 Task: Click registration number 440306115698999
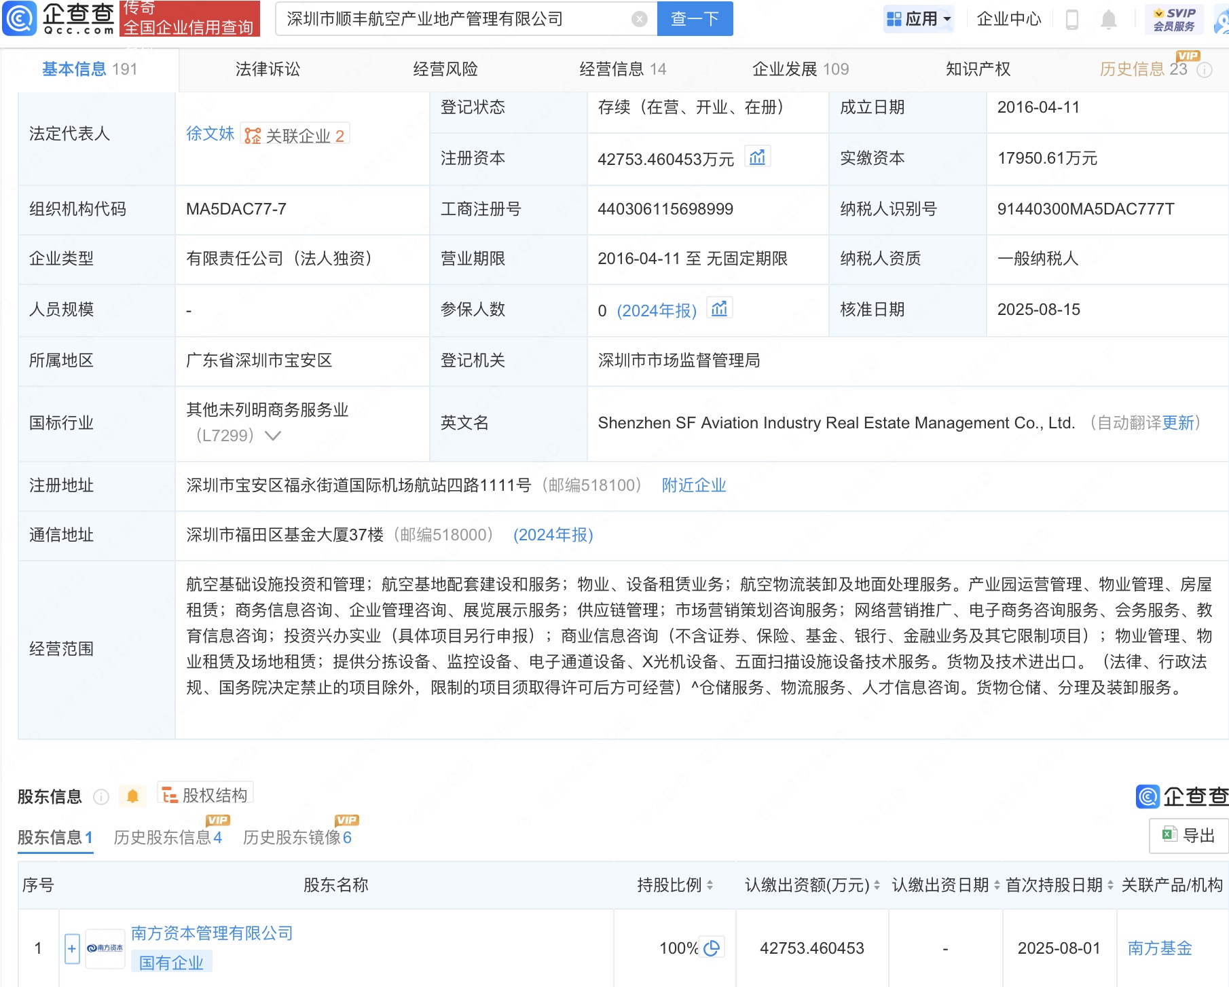coord(665,209)
